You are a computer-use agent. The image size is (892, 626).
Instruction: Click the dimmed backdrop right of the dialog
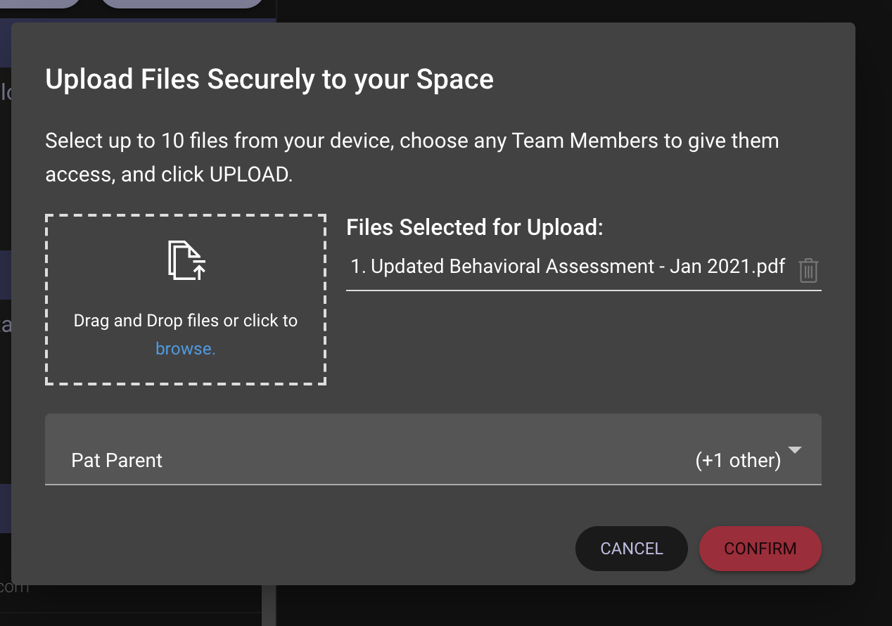pyautogui.click(x=874, y=317)
